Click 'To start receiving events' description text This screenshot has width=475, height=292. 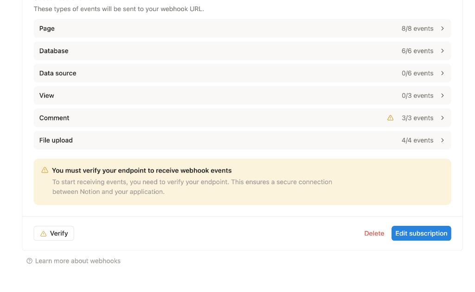tap(192, 187)
